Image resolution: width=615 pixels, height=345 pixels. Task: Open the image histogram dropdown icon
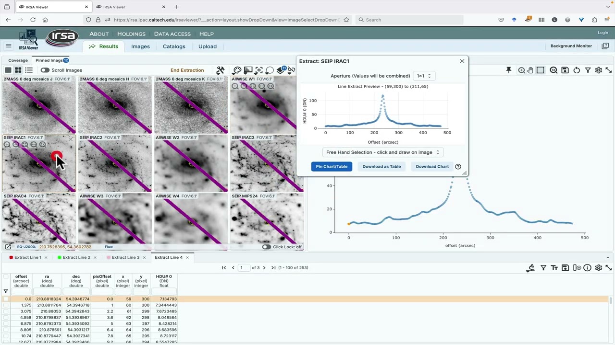248,70
